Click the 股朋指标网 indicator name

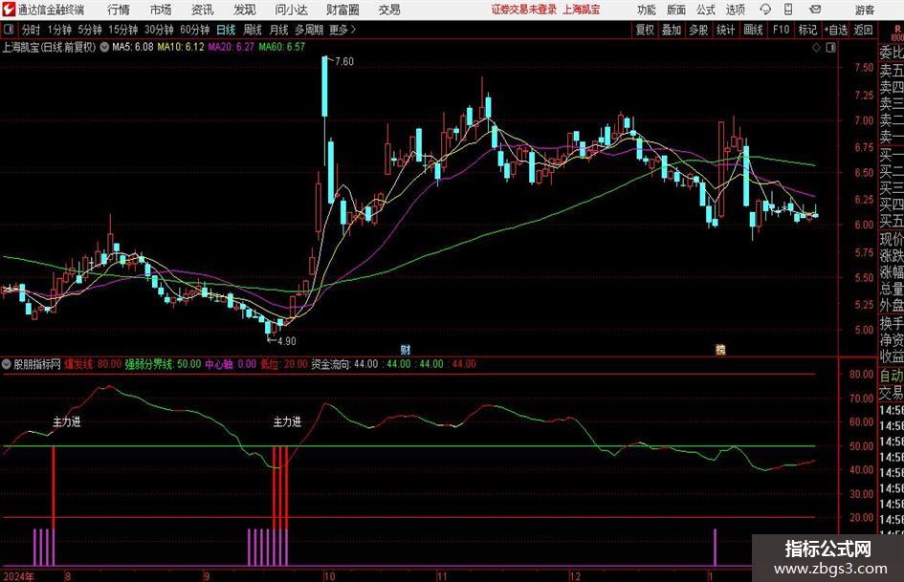[x=37, y=364]
